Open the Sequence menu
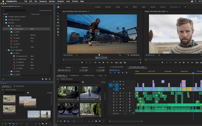The image size is (202, 126). pyautogui.click(x=43, y=1)
